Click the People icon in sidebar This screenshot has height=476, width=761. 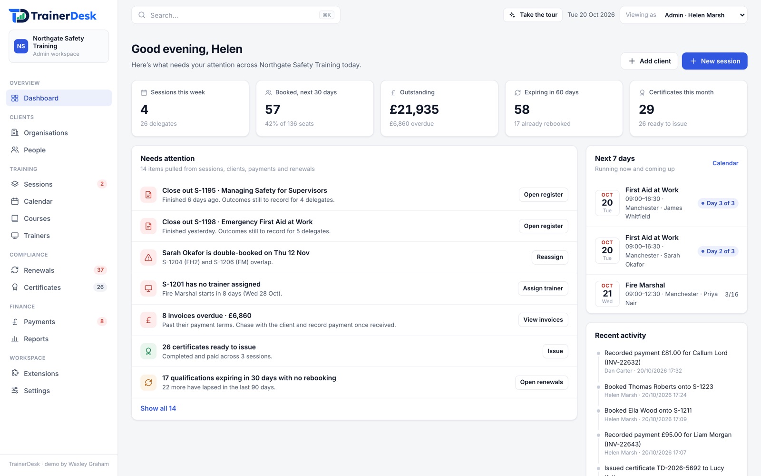point(15,150)
